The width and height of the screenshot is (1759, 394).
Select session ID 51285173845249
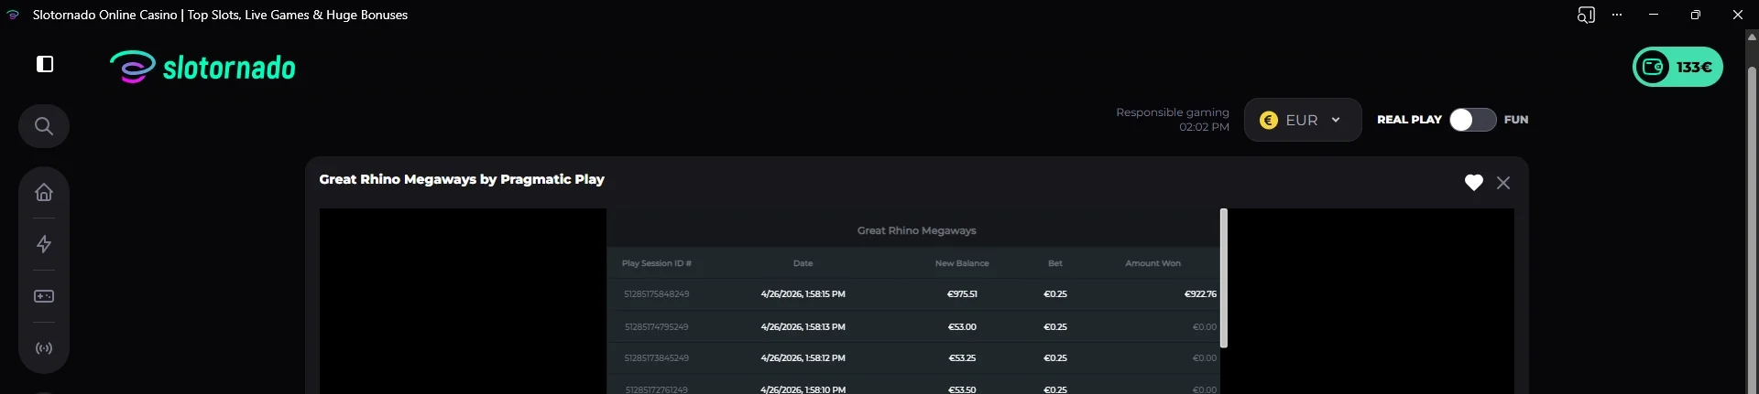[x=656, y=357]
